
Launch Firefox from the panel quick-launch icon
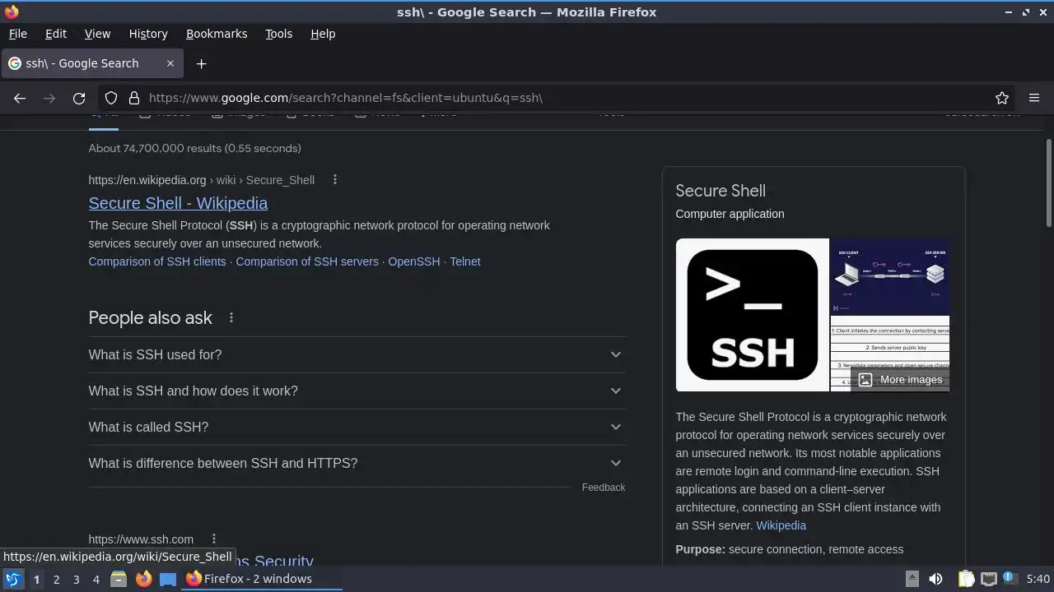click(143, 579)
